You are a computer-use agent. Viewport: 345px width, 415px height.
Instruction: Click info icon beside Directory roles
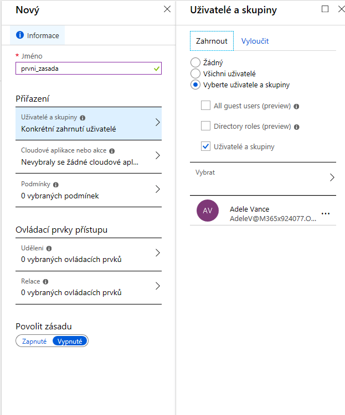pyautogui.click(x=297, y=127)
